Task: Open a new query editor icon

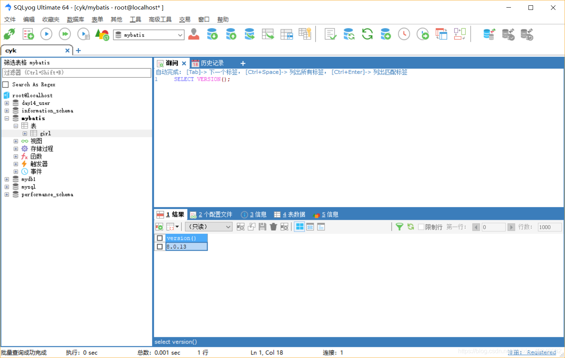Action: tap(28, 34)
